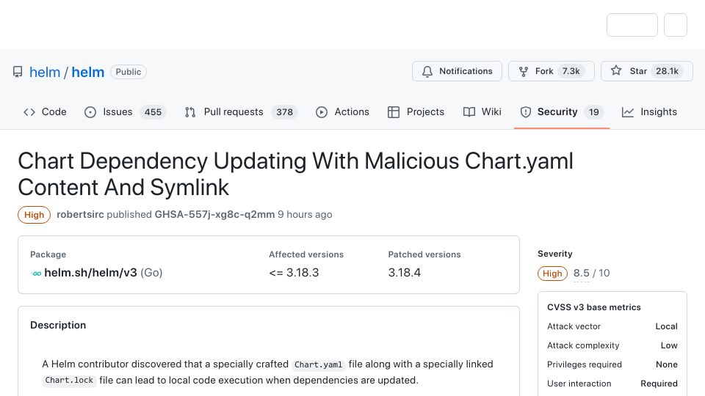Open the bold helm repository link

coord(87,72)
